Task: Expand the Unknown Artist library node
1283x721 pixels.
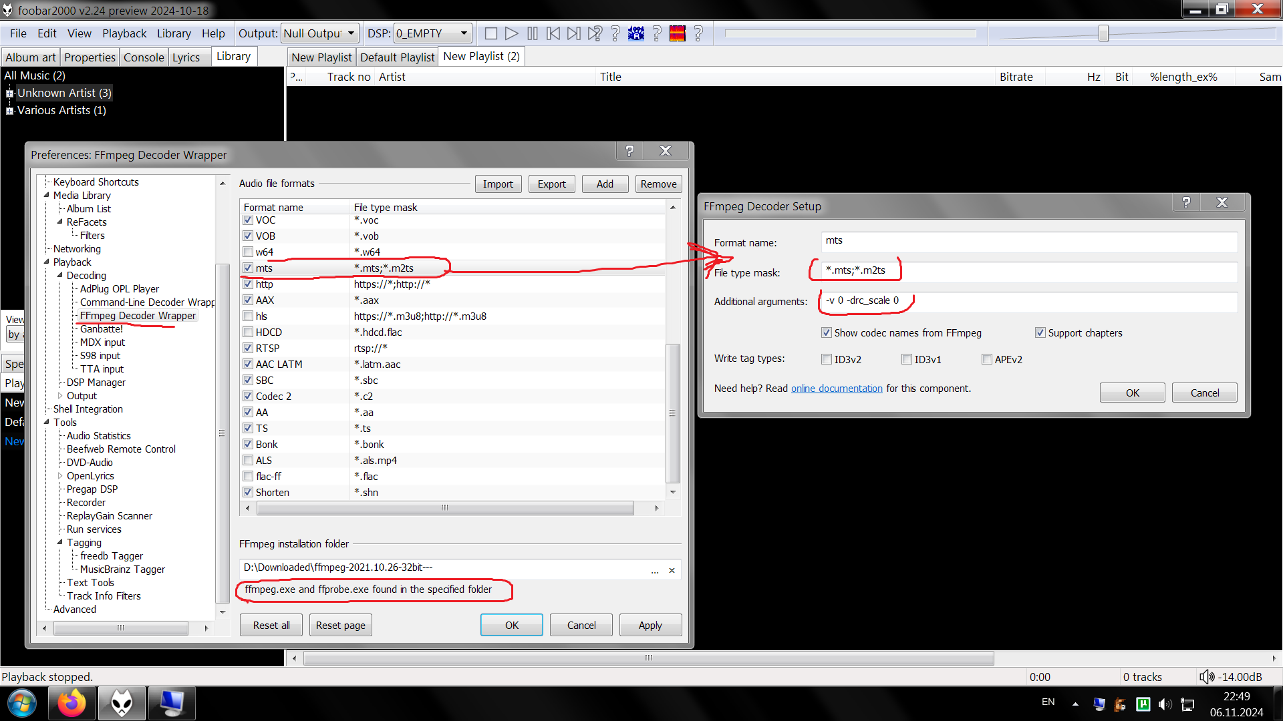Action: point(9,93)
